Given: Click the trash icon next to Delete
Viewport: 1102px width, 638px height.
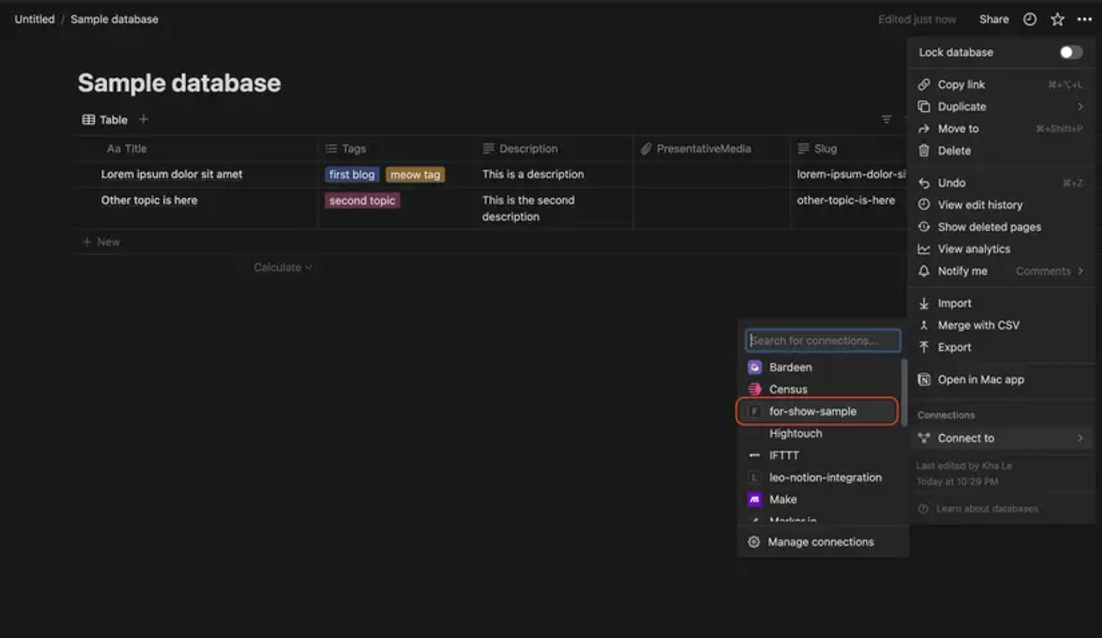Looking at the screenshot, I should click(925, 150).
